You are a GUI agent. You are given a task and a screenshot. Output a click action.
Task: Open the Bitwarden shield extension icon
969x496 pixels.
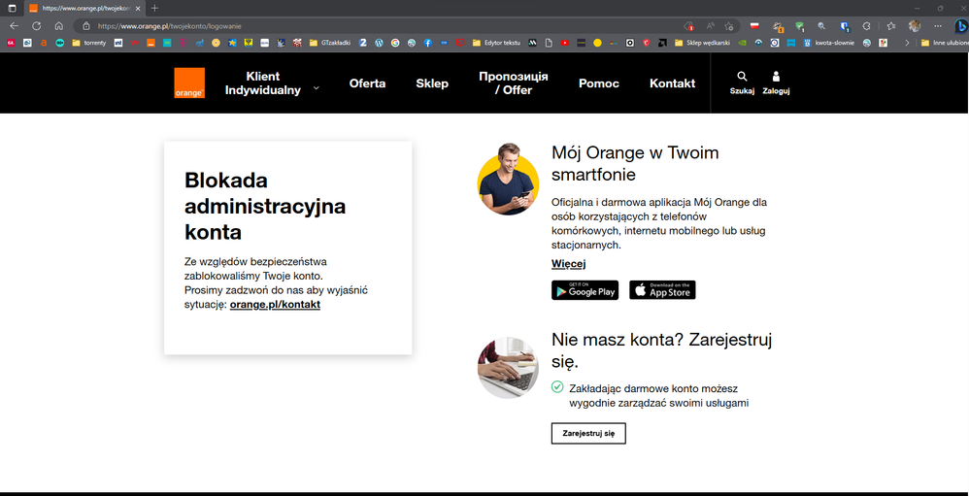[844, 26]
